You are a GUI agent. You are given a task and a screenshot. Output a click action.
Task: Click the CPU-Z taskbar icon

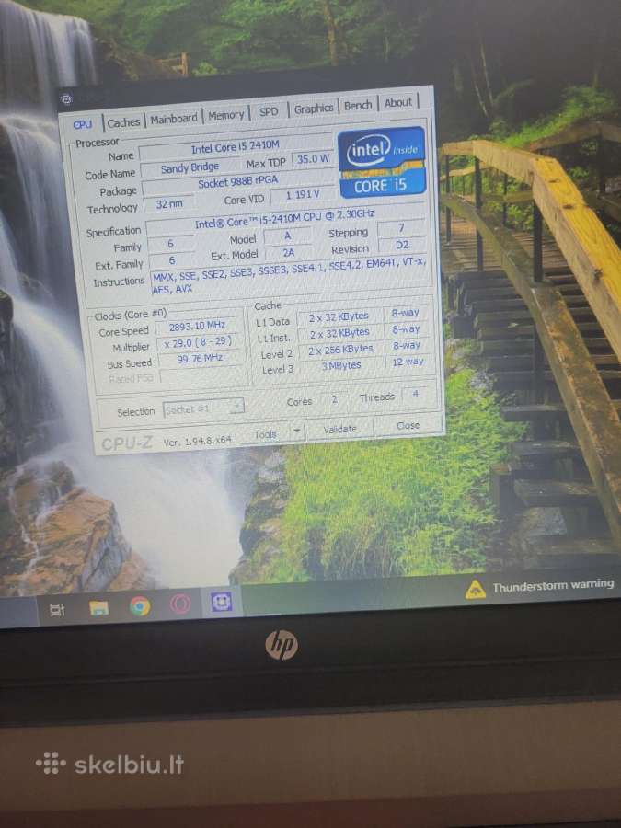pyautogui.click(x=221, y=602)
